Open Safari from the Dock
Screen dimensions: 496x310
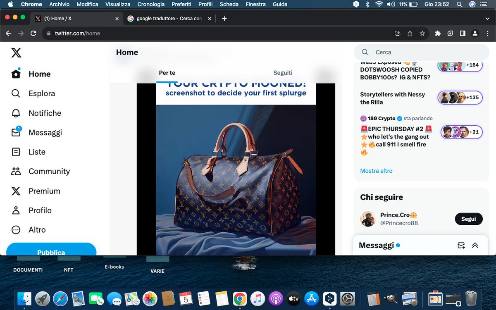click(60, 298)
